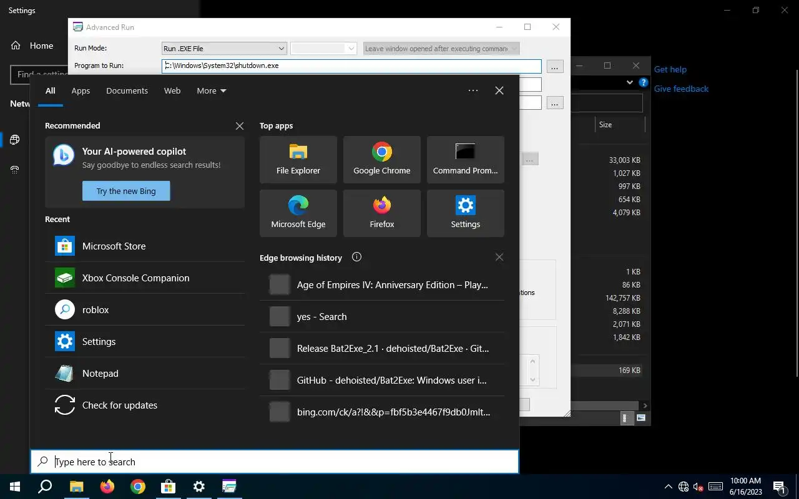
Task: Open the touch keyboard tray icon
Action: [x=716, y=487]
